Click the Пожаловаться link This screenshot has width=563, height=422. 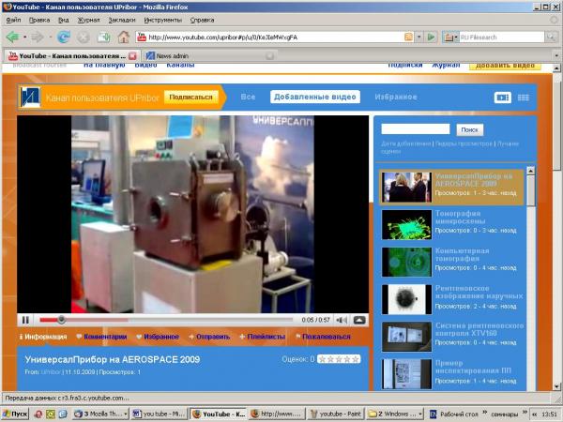pyautogui.click(x=326, y=337)
